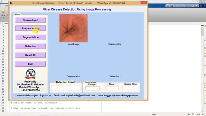Click the Elapsed Time value field
206x116 pixels.
130,88
